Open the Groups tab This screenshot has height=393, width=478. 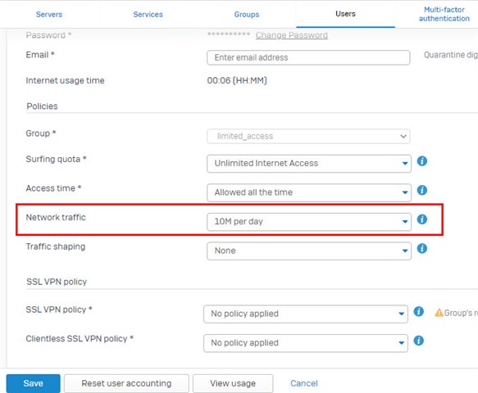coord(247,14)
